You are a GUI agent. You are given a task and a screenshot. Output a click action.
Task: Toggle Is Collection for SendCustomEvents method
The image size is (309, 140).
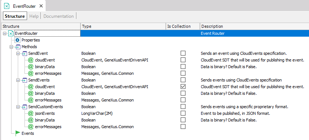[x=183, y=107]
